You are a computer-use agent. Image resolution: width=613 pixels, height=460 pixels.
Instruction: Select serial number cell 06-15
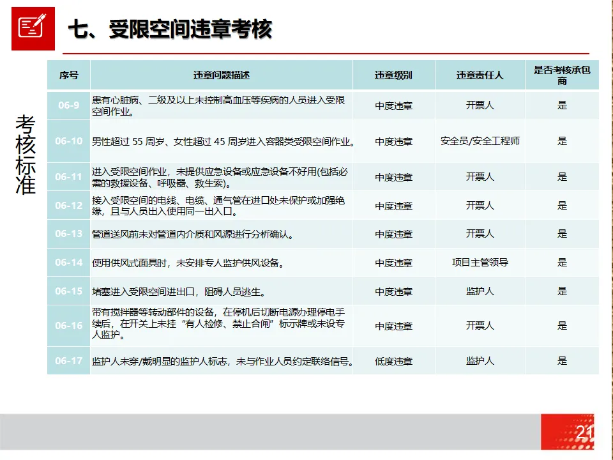(x=69, y=291)
